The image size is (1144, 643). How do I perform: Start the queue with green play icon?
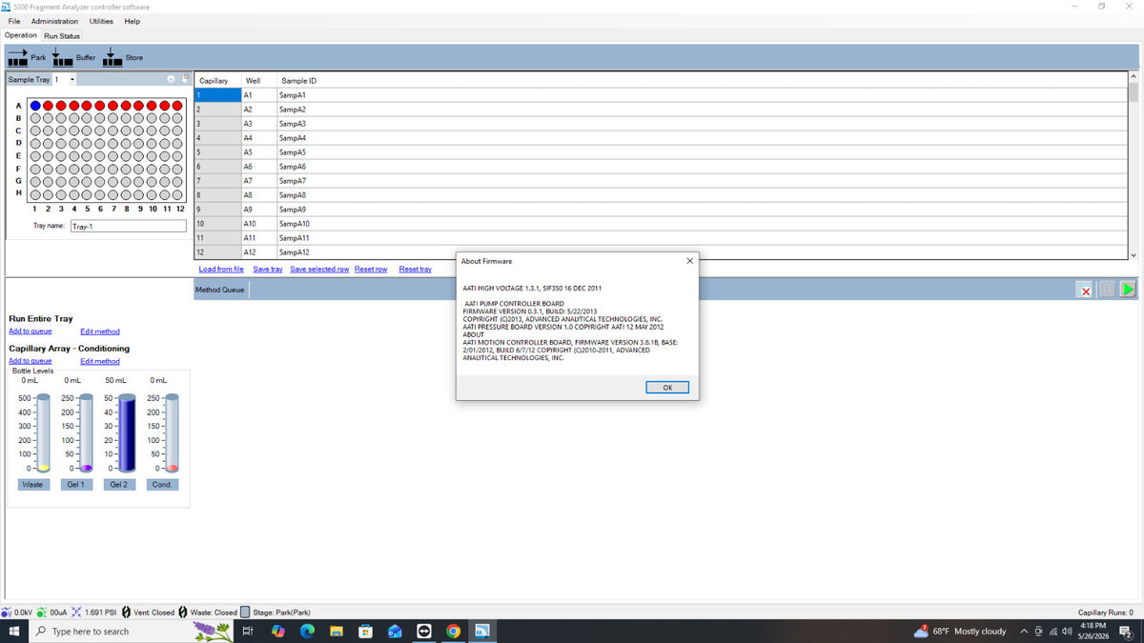[x=1128, y=290]
